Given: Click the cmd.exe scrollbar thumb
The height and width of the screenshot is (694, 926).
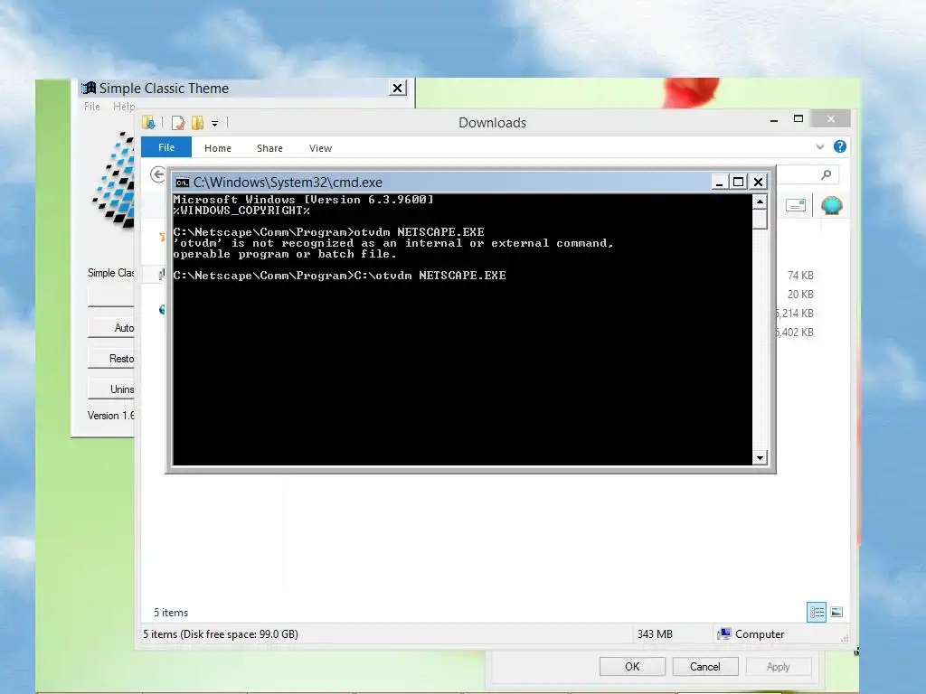Looking at the screenshot, I should click(x=760, y=219).
